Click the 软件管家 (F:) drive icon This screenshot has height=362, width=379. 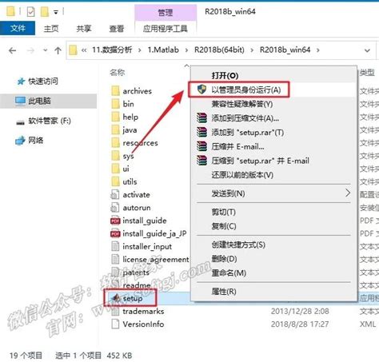coord(20,122)
